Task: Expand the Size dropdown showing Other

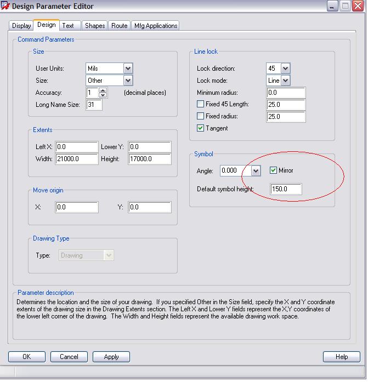Action: tap(128, 81)
